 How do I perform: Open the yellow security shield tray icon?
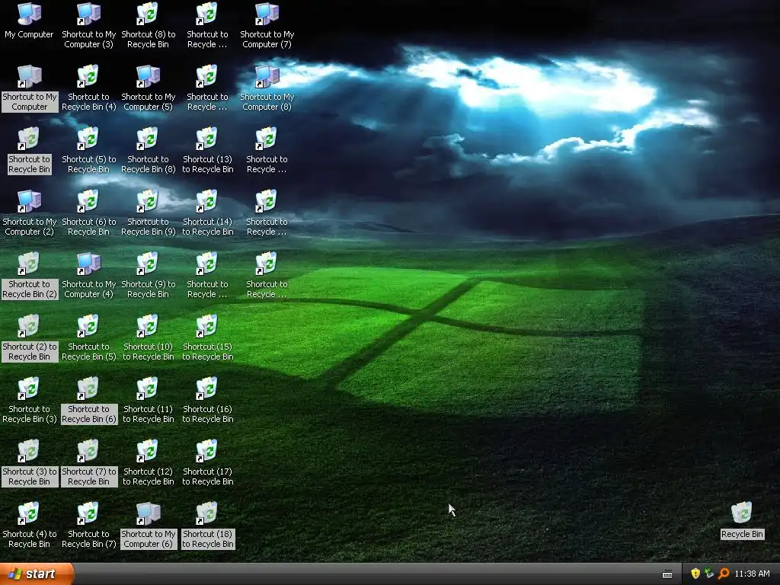click(x=695, y=574)
